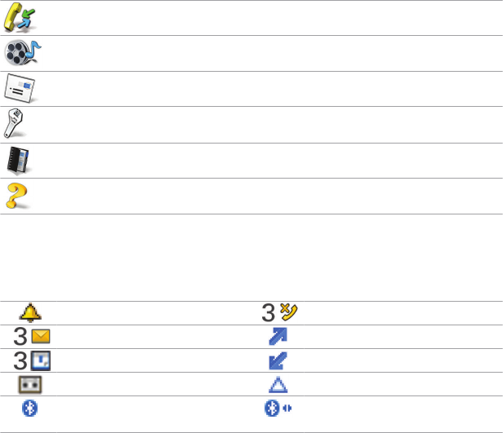
Task: Click the number 3 beside missed call icon
Action: click(268, 312)
